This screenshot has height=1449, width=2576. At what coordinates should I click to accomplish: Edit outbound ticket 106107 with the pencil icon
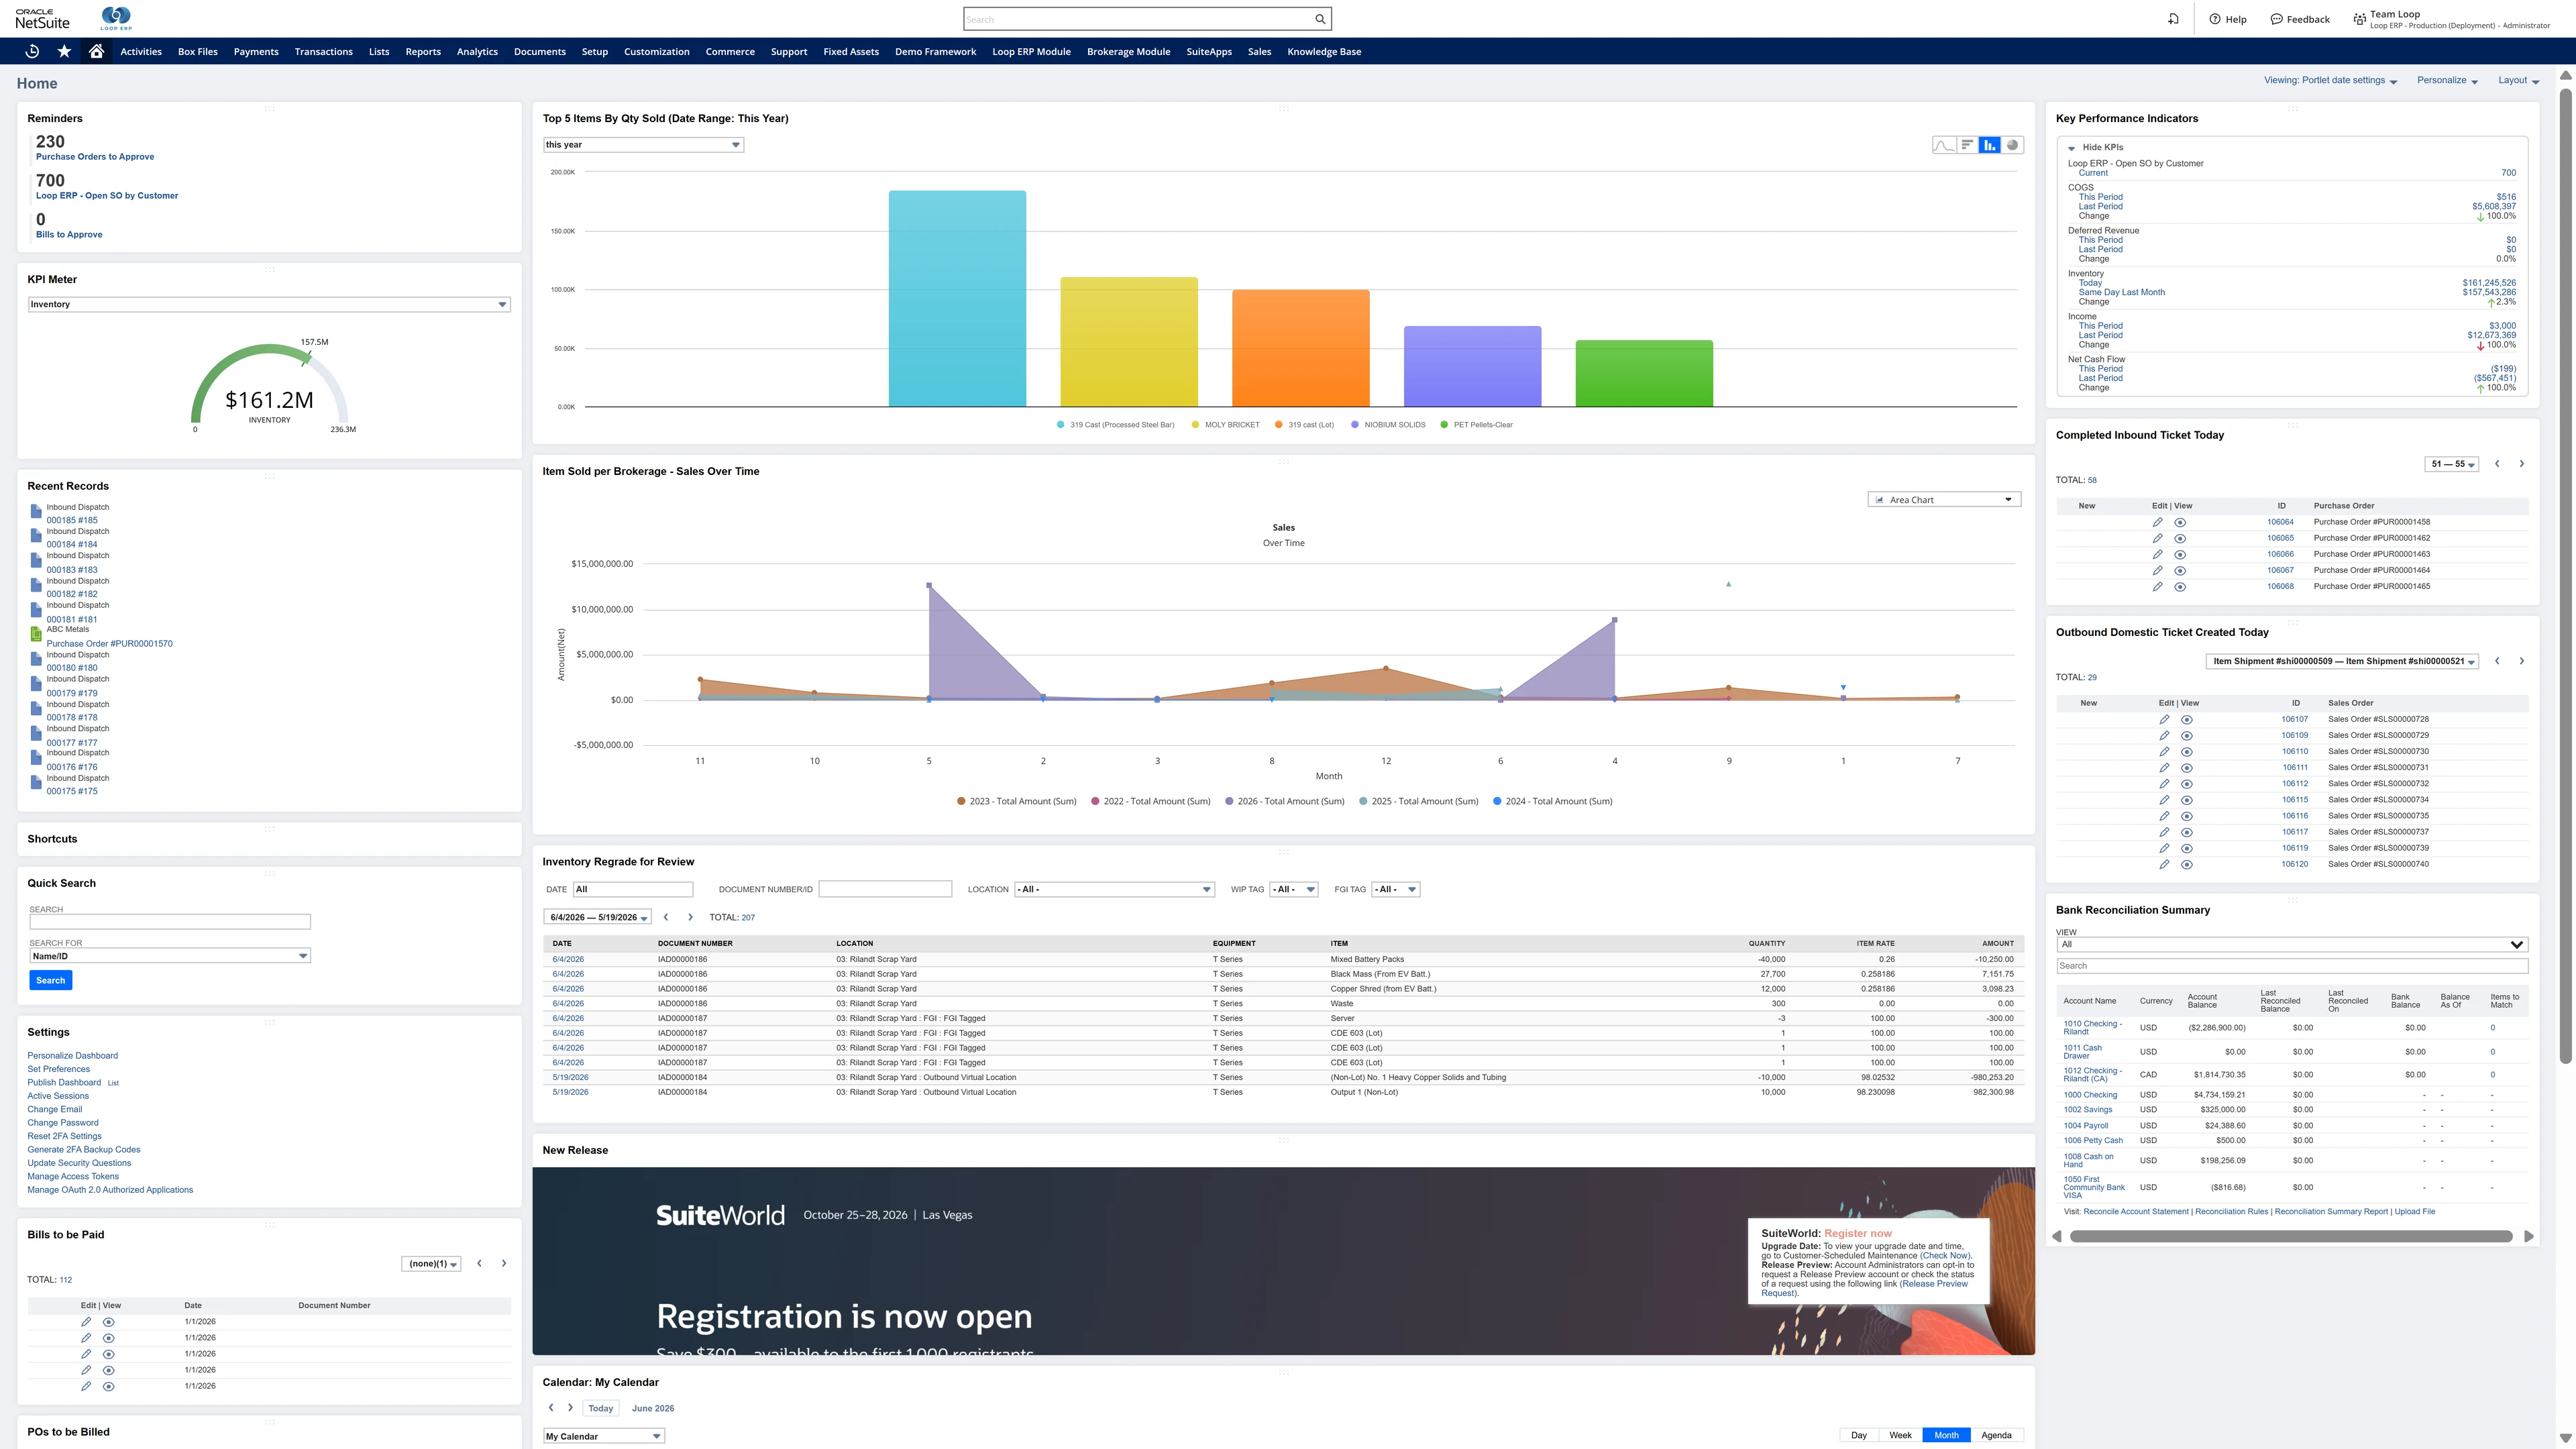pyautogui.click(x=2164, y=719)
